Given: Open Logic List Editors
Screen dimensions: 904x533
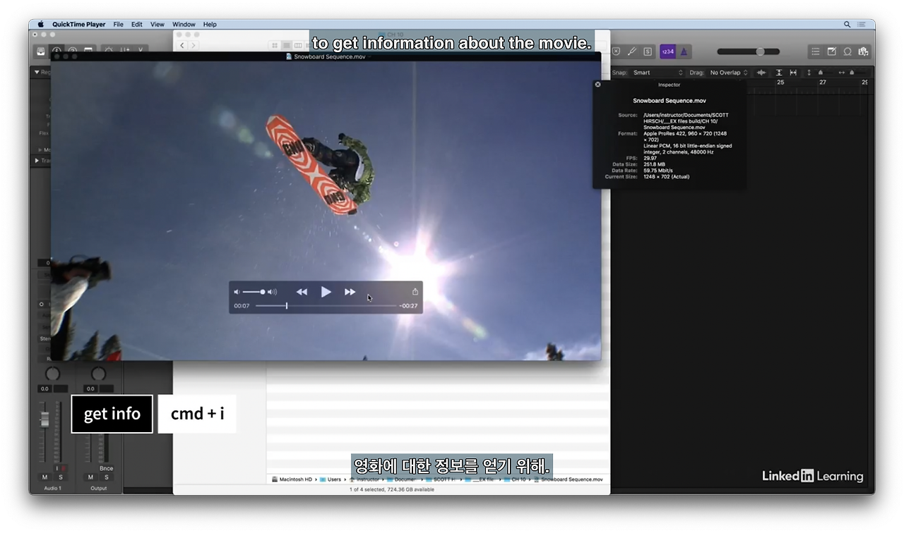Looking at the screenshot, I should pos(816,51).
